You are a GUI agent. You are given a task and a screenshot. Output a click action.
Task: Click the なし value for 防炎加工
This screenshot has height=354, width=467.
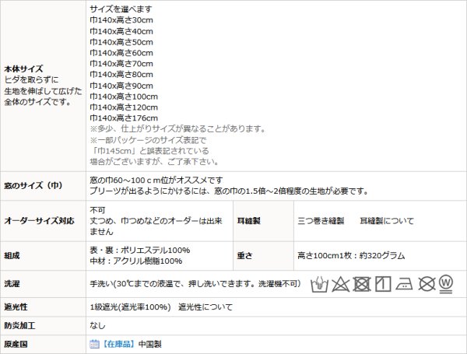click(x=97, y=326)
